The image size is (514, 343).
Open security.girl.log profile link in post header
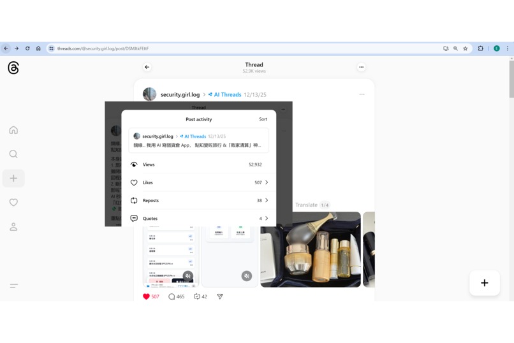tap(180, 94)
